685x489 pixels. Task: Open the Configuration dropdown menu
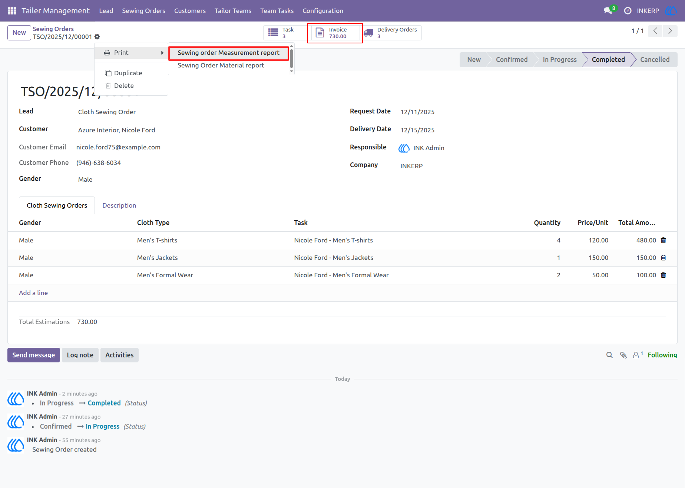point(323,11)
